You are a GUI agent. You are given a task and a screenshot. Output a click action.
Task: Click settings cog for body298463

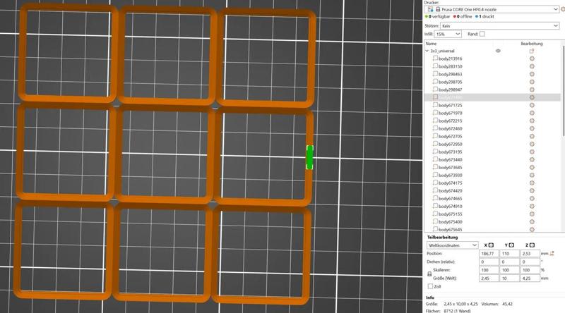(x=532, y=74)
